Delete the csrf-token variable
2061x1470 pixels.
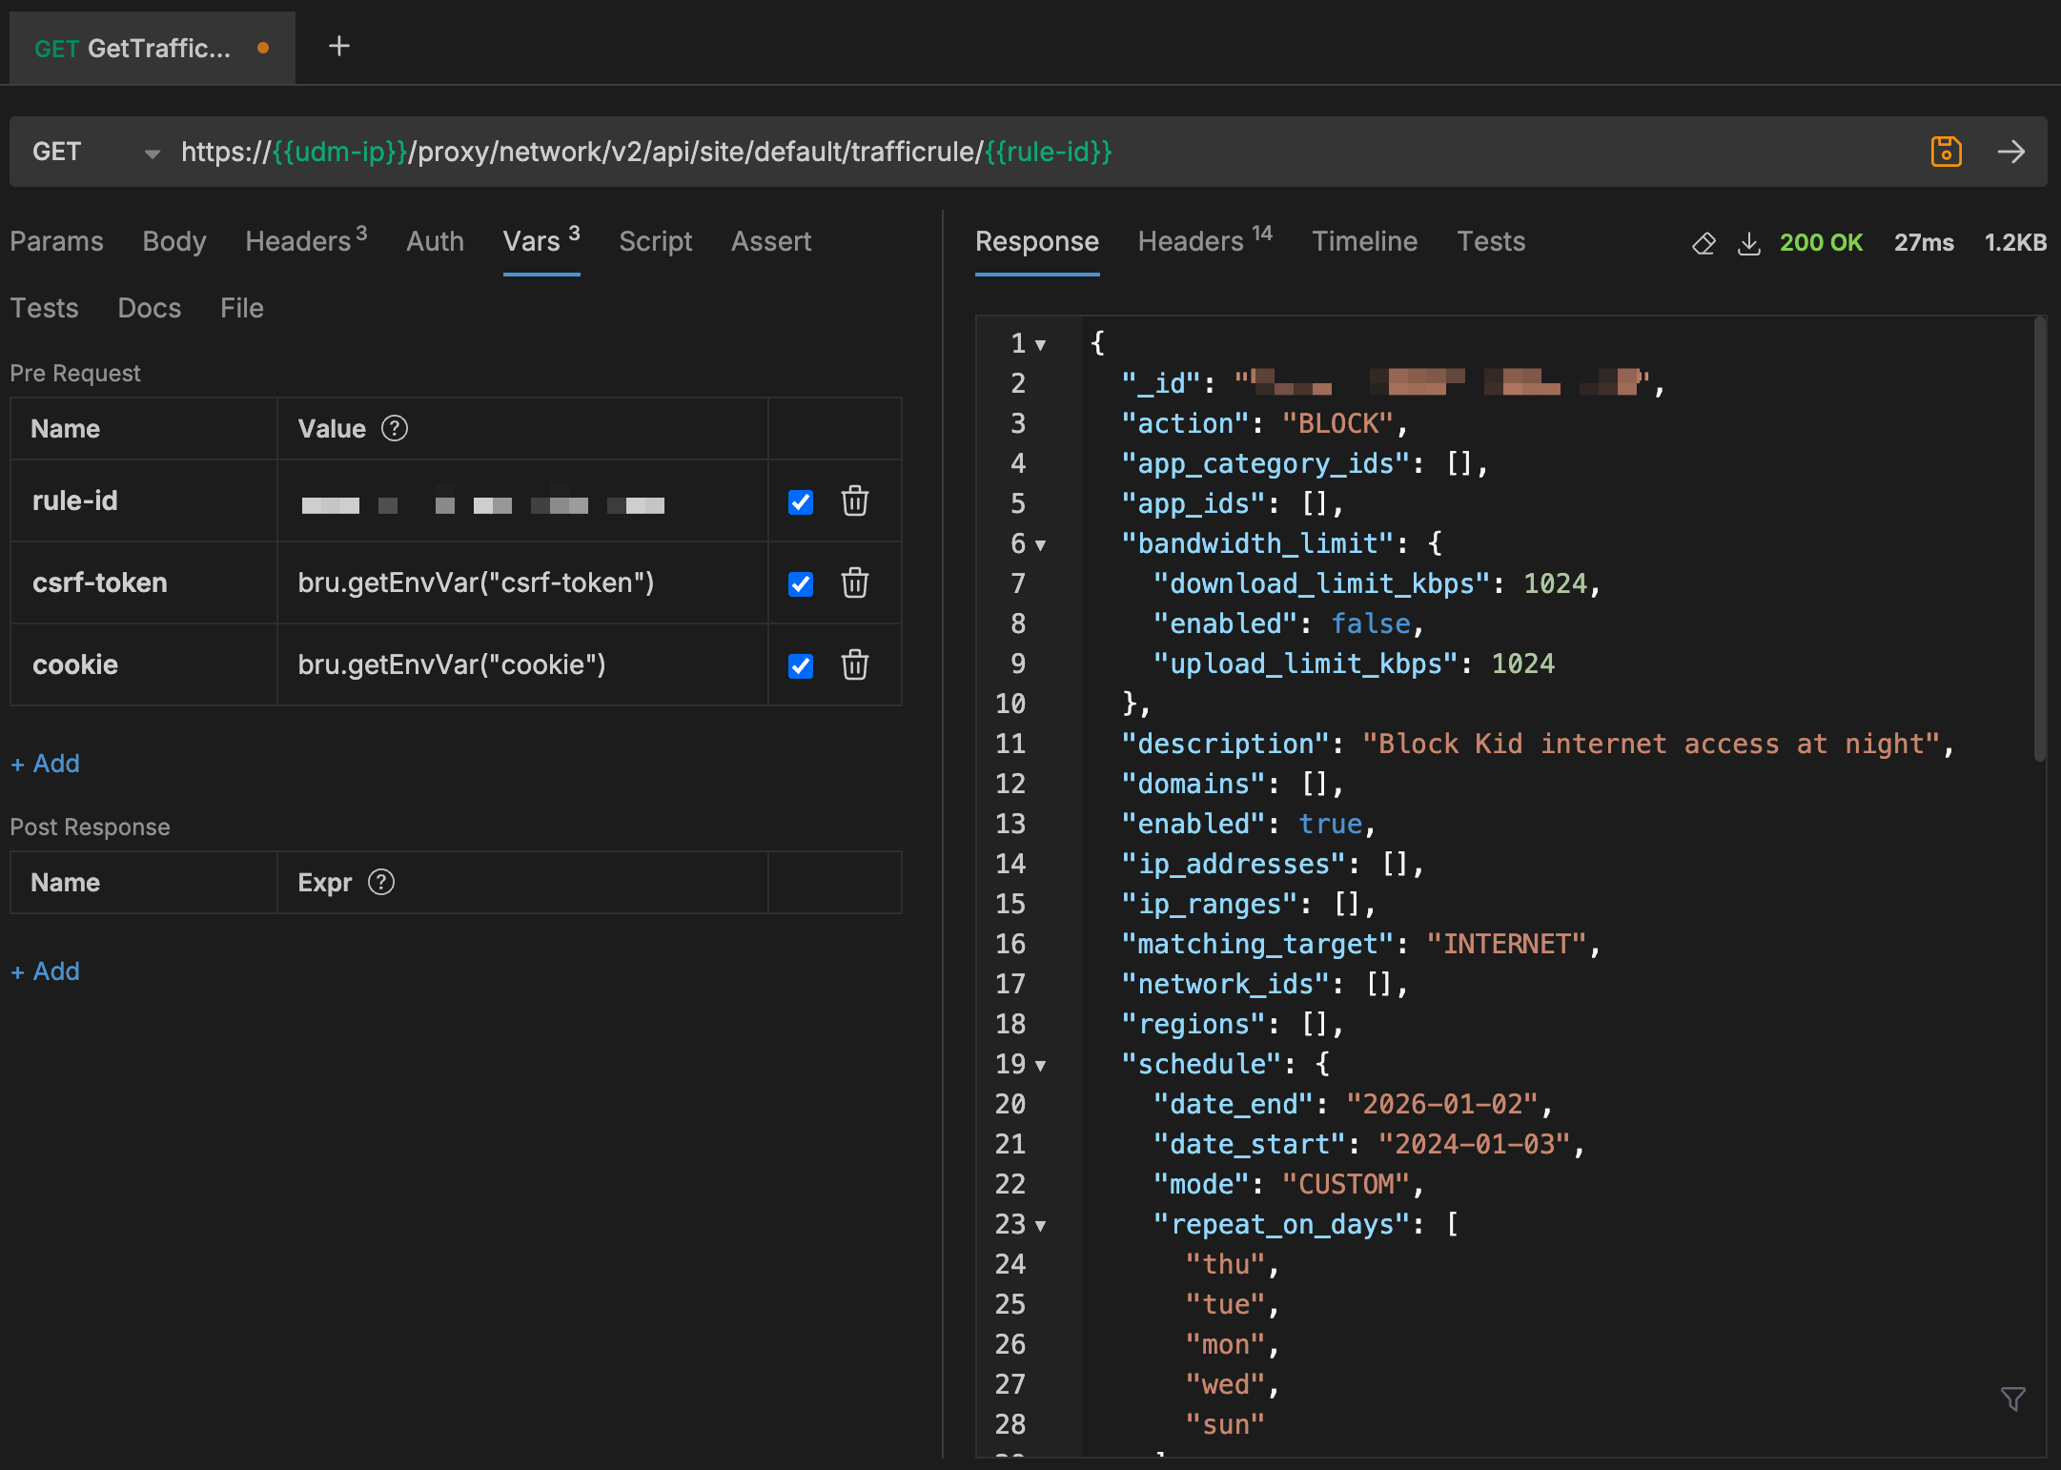(x=854, y=583)
